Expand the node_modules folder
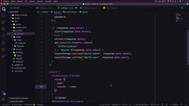 click(x=21, y=15)
